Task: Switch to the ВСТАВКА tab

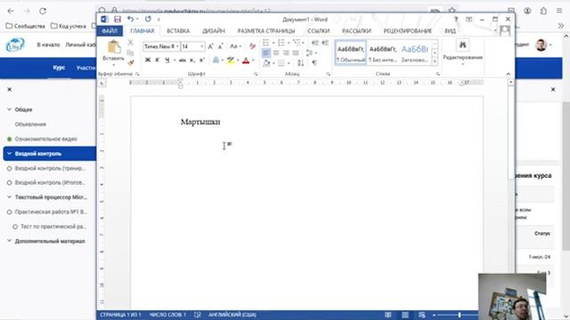Action: pyautogui.click(x=178, y=31)
